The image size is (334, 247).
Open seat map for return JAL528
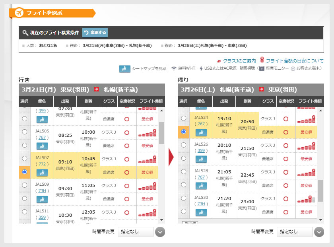point(201,186)
